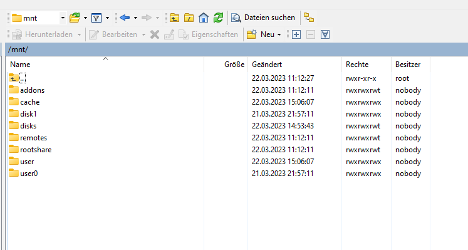Image resolution: width=468 pixels, height=250 pixels.
Task: Click the select files plus icon
Action: point(296,34)
